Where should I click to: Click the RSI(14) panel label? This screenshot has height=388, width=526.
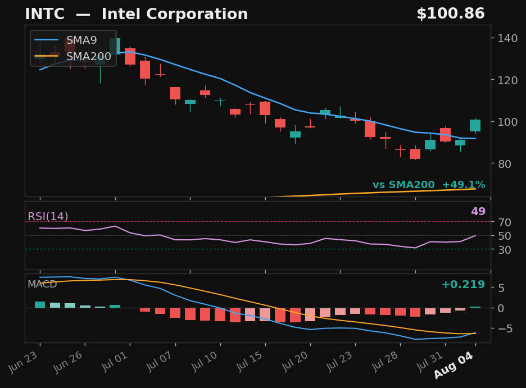pyautogui.click(x=48, y=216)
